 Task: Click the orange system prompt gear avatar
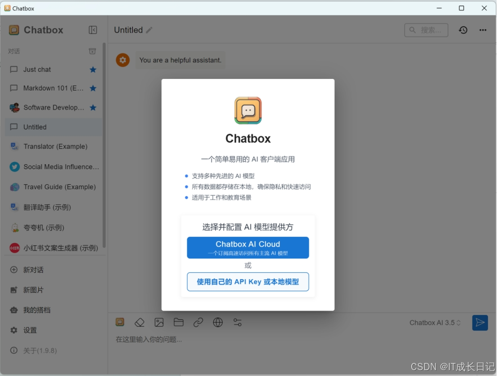click(x=123, y=60)
